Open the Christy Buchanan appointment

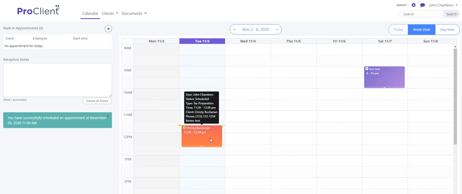click(202, 136)
